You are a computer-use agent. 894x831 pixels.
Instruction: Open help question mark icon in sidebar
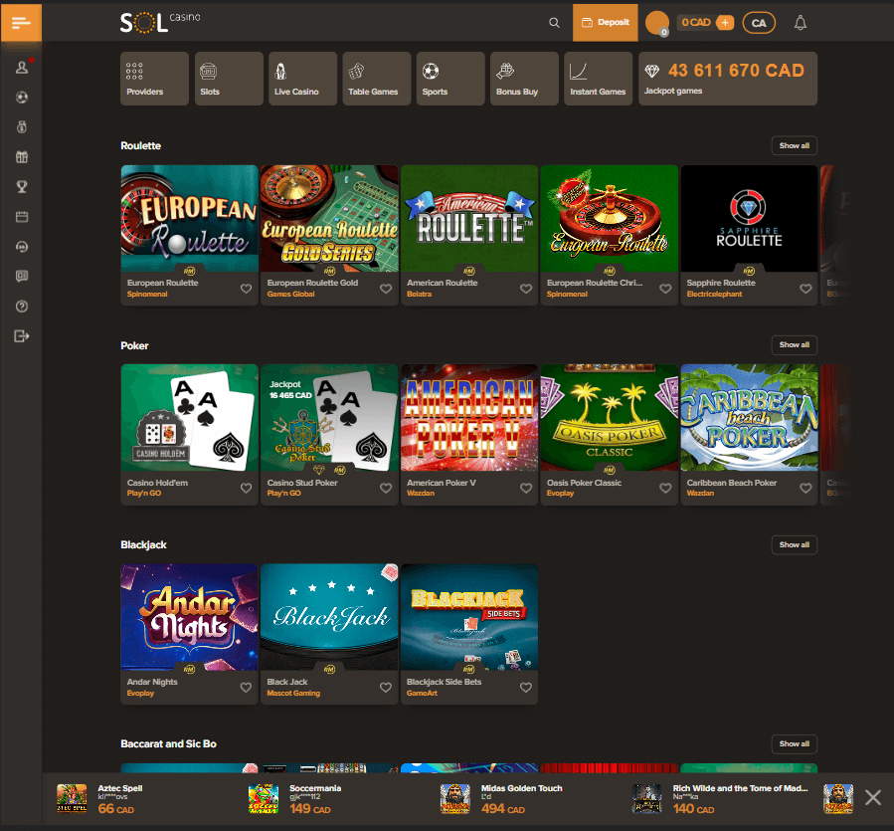coord(22,307)
